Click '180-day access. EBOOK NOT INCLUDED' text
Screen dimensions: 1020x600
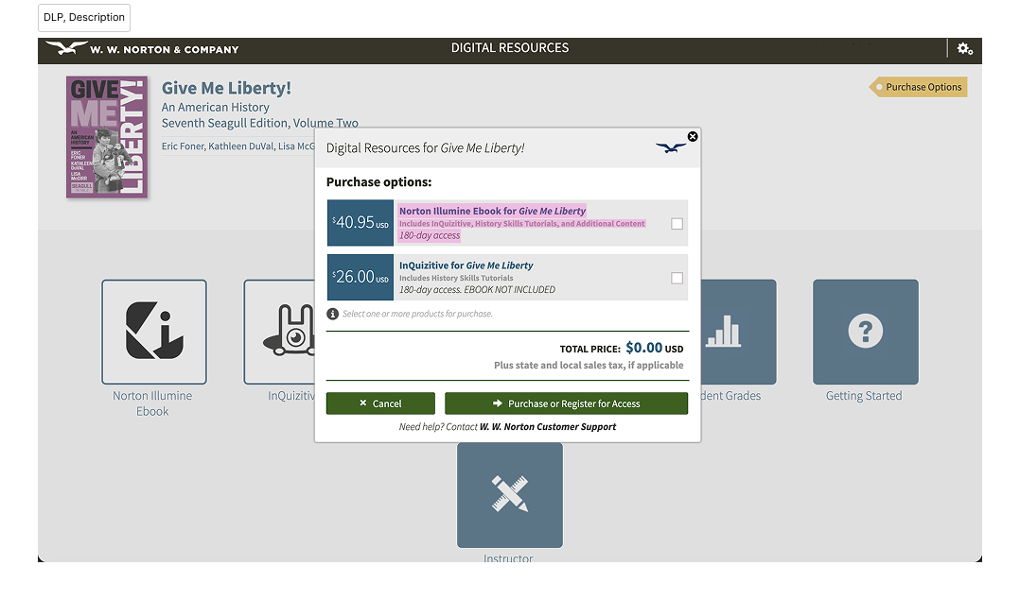tap(477, 290)
